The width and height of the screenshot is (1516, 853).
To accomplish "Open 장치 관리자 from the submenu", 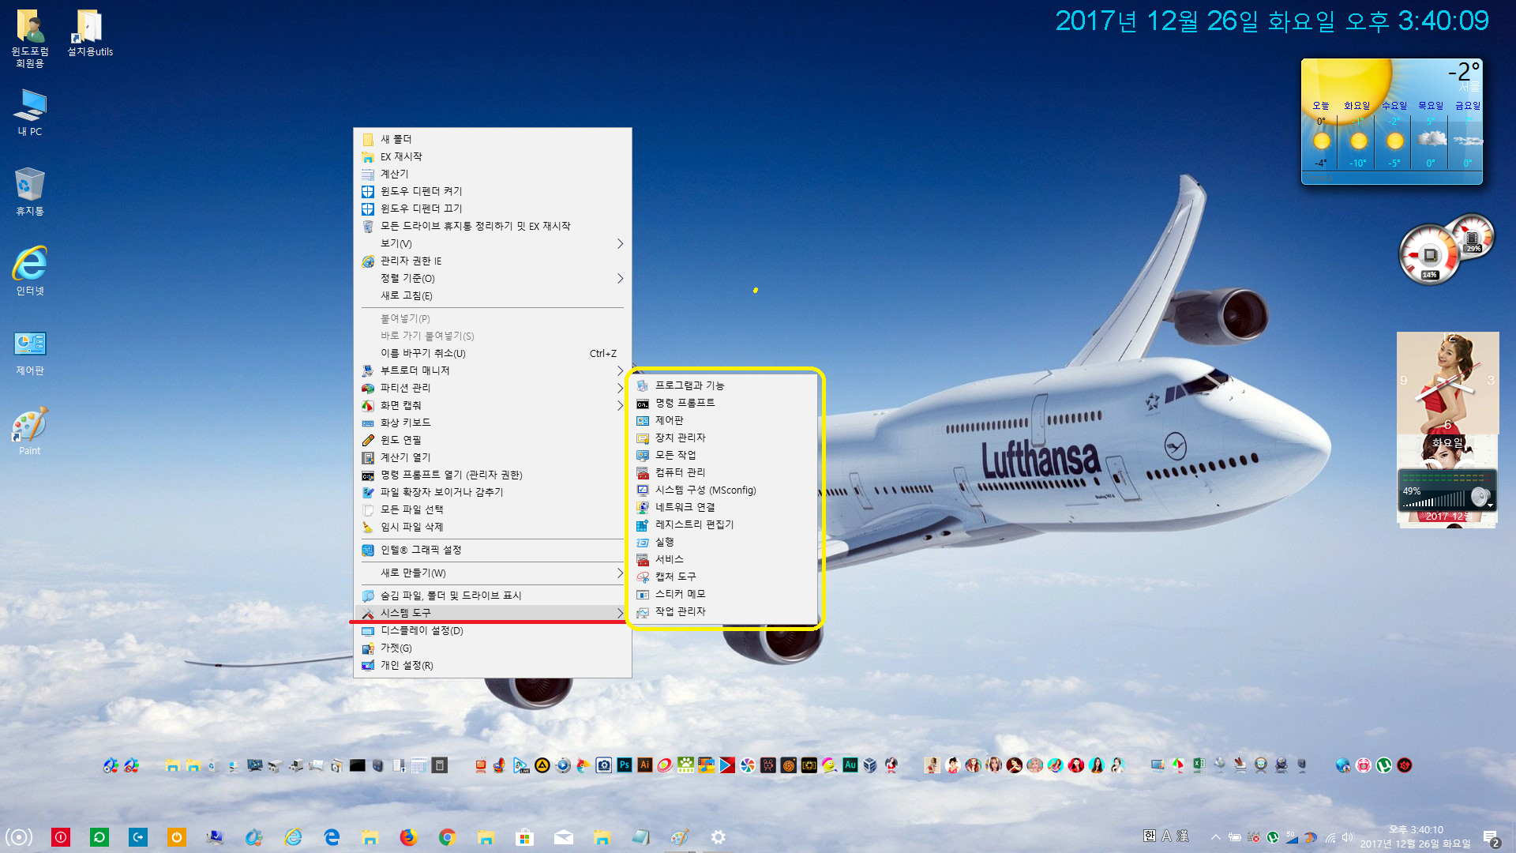I will pyautogui.click(x=726, y=438).
